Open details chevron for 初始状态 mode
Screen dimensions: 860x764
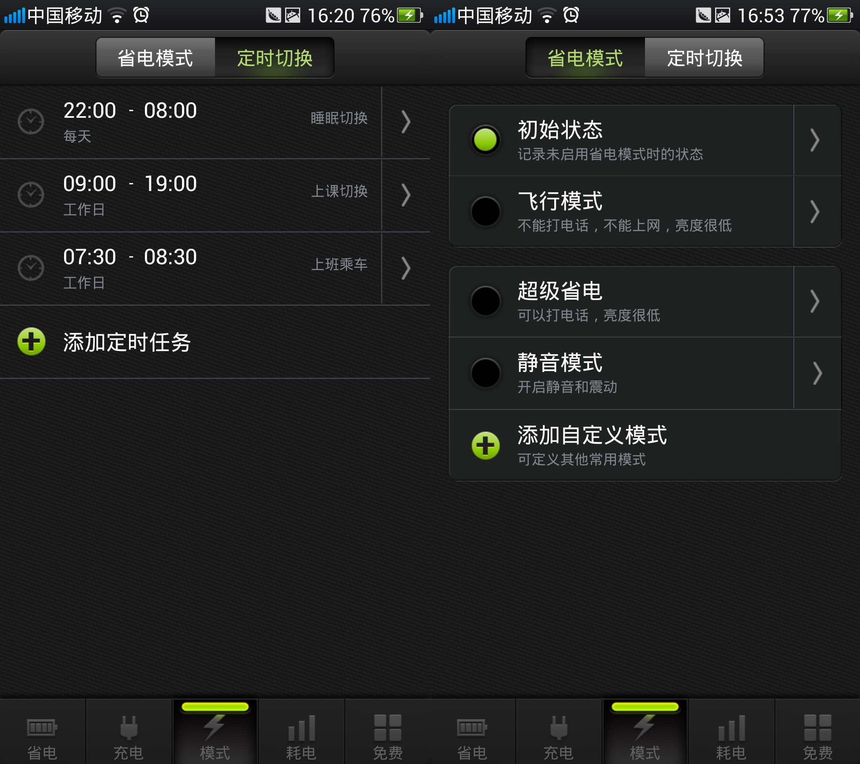[x=815, y=140]
